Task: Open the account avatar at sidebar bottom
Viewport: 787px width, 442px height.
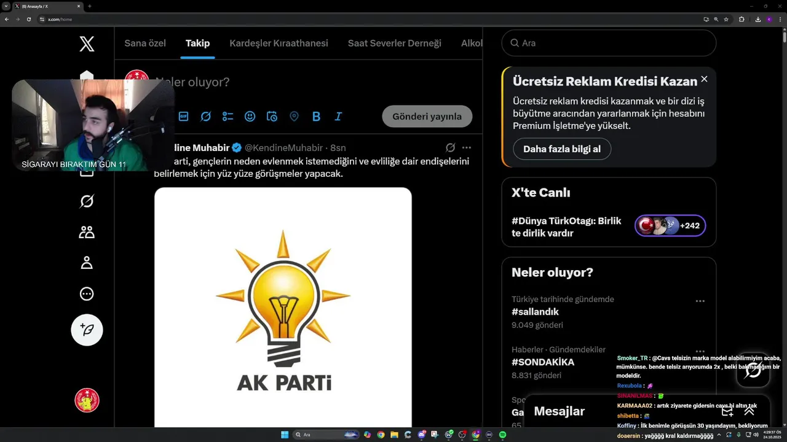Action: 87,400
